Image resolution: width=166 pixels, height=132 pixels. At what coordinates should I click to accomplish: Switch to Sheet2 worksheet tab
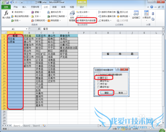coord(27,126)
